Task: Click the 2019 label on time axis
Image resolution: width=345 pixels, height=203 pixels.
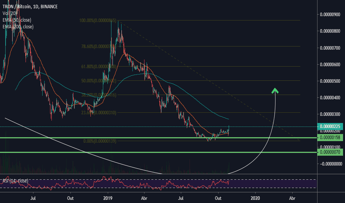Action: (x=108, y=199)
